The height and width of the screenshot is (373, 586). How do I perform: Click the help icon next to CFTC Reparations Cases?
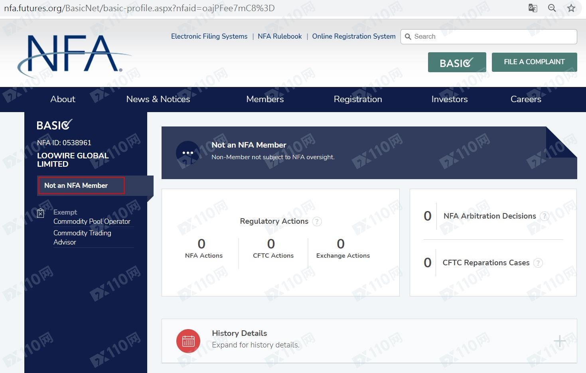point(538,263)
